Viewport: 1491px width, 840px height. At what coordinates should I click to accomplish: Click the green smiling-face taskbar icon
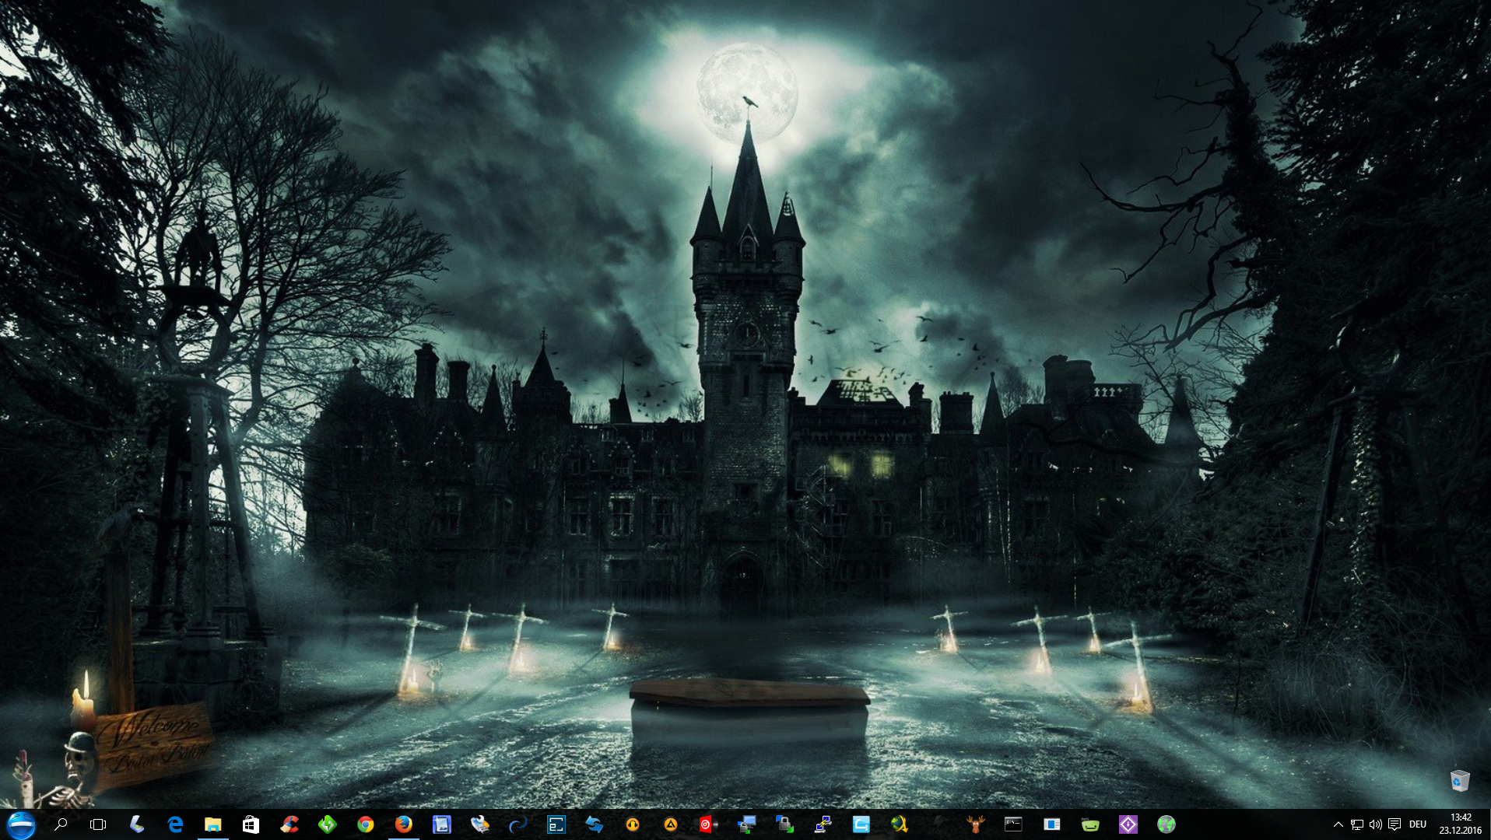[1090, 824]
